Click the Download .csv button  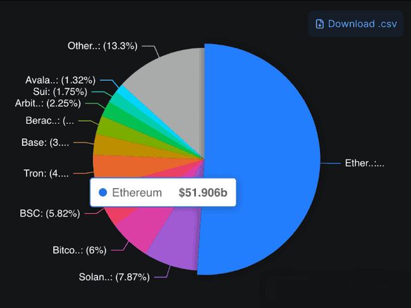355,24
